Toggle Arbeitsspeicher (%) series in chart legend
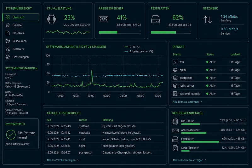This screenshot has width=252, height=168. tap(139, 51)
